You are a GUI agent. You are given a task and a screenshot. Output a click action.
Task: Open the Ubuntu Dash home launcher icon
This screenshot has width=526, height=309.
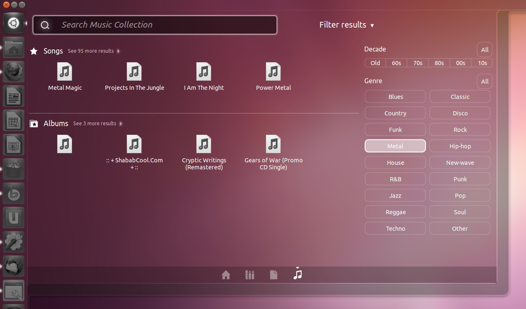(14, 23)
